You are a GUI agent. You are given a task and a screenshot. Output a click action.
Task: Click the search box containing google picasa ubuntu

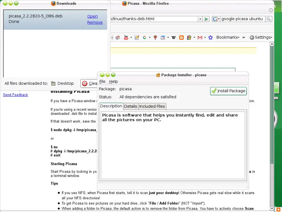[x=243, y=19]
